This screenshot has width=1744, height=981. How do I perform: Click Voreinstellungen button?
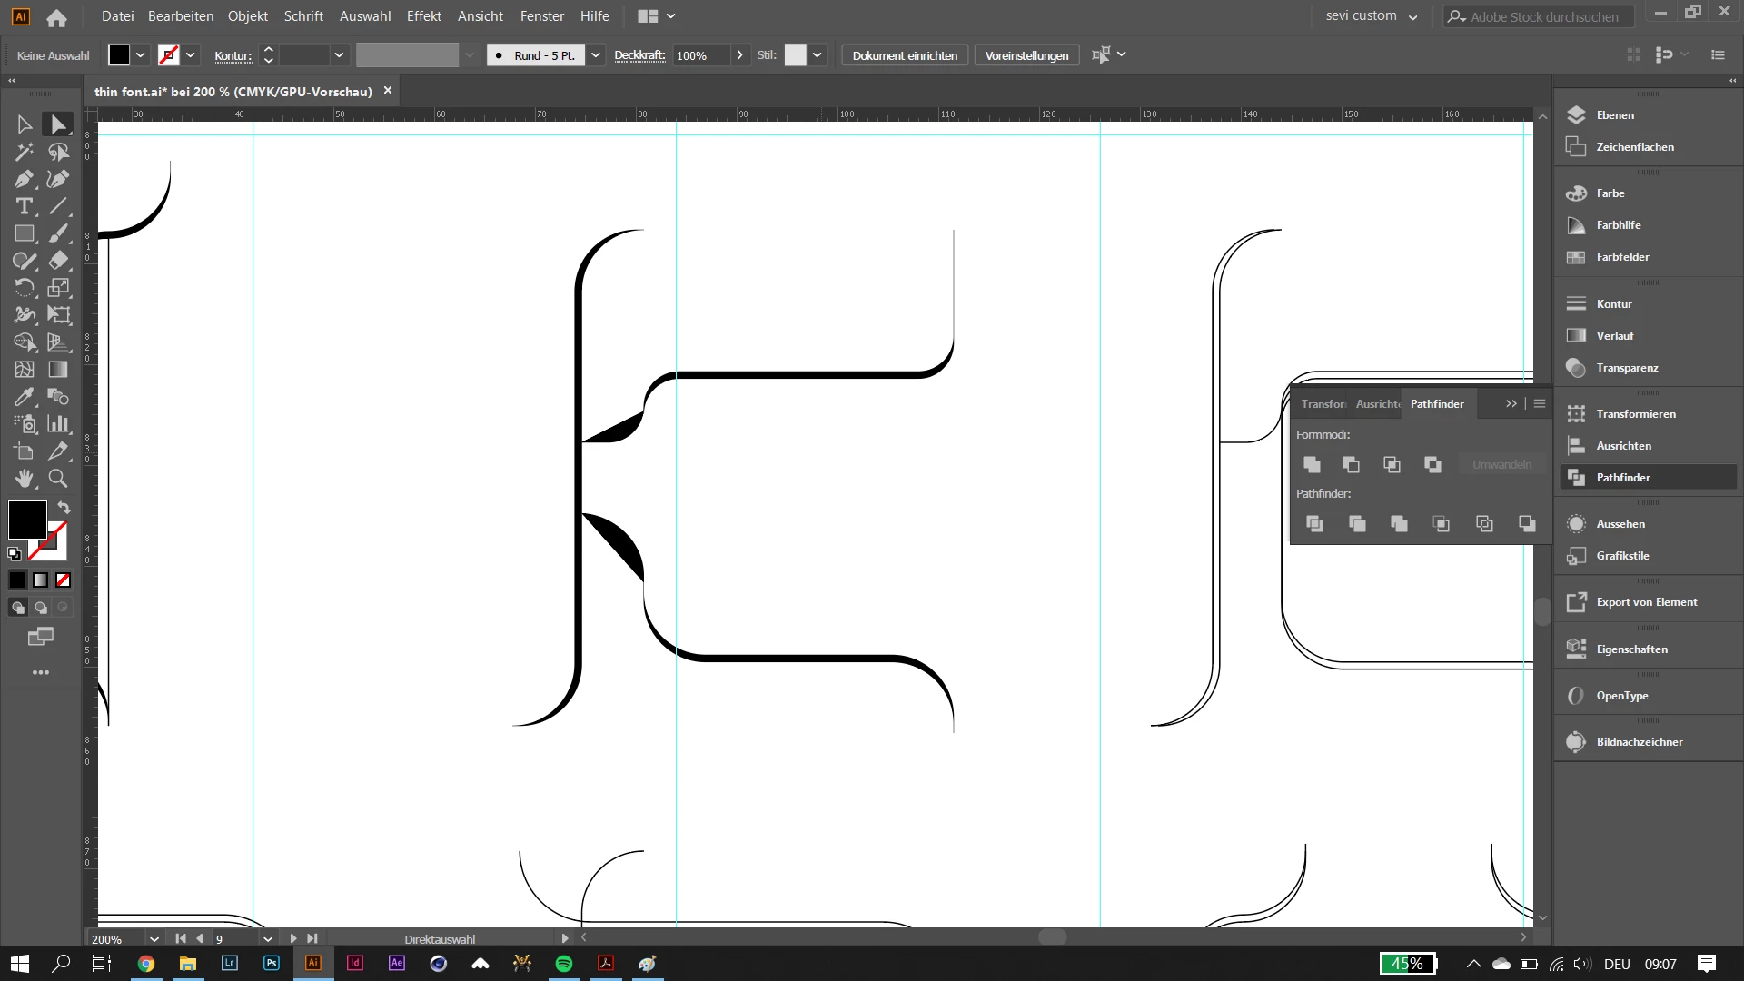(x=1026, y=55)
